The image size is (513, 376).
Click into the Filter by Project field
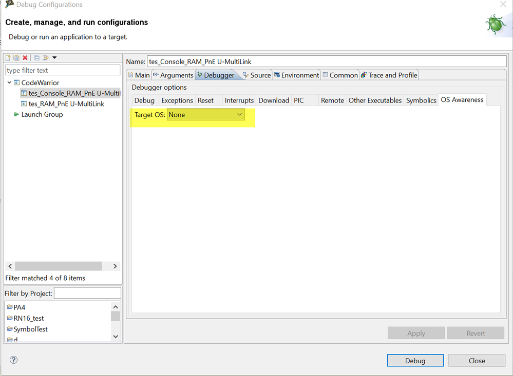(x=87, y=293)
